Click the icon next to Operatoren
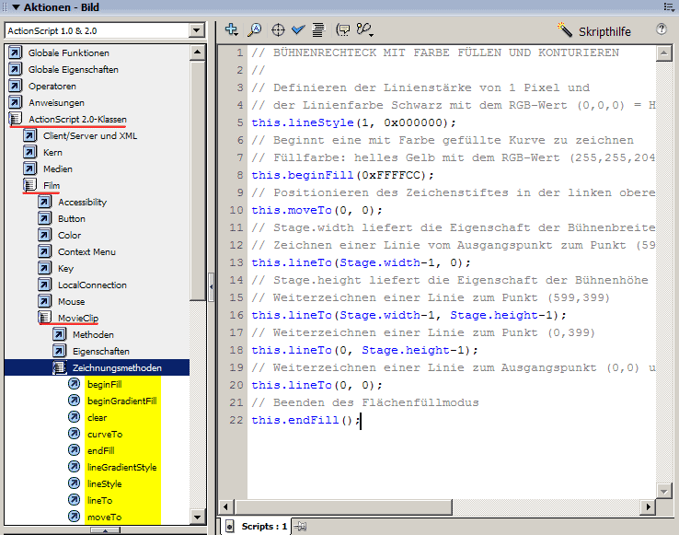This screenshot has height=535, width=679. coord(15,86)
